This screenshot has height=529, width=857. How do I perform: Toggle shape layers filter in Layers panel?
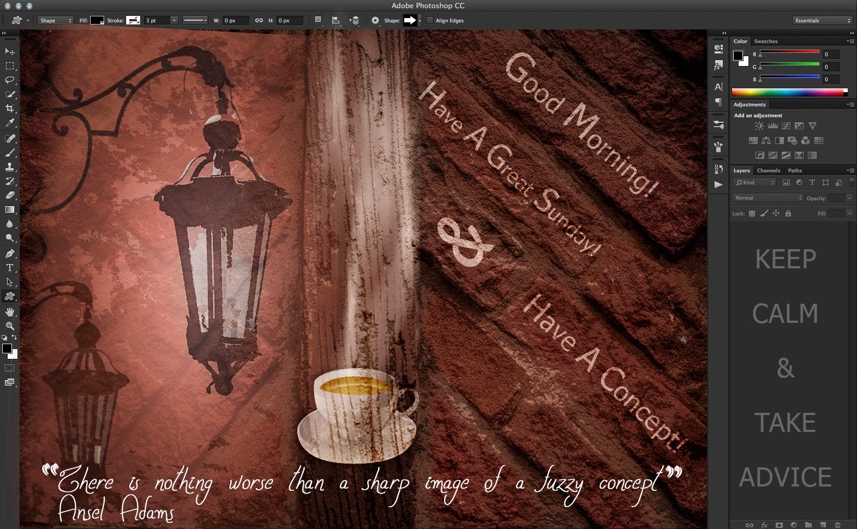(825, 183)
